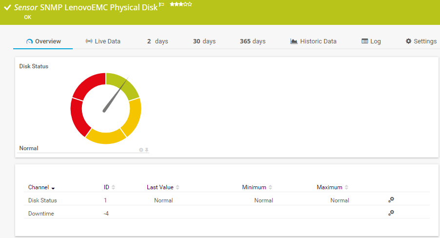Image resolution: width=440 pixels, height=238 pixels.
Task: Set priority using the star rating
Action: (180, 4)
